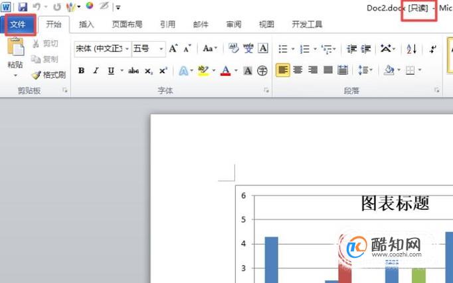Open Change Case Aa dropdown
This screenshot has width=453, height=283.
point(210,48)
